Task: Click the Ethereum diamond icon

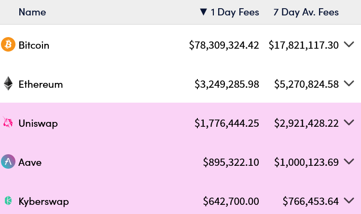Action: coord(8,84)
